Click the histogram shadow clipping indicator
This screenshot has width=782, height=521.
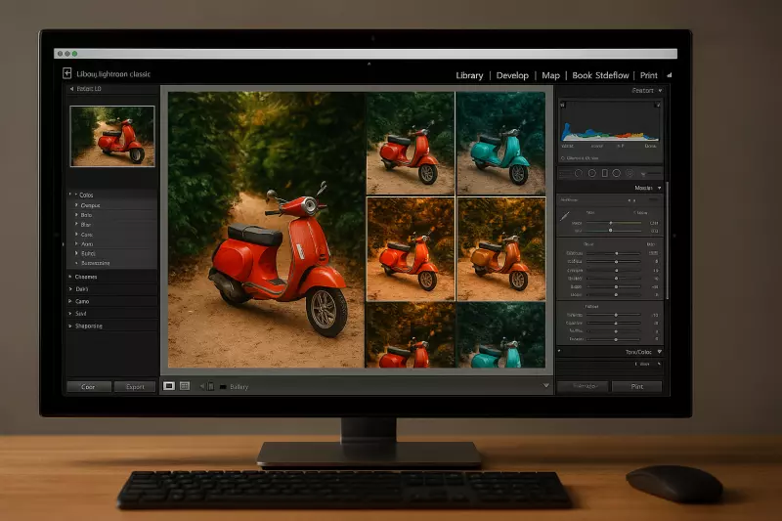click(x=563, y=106)
